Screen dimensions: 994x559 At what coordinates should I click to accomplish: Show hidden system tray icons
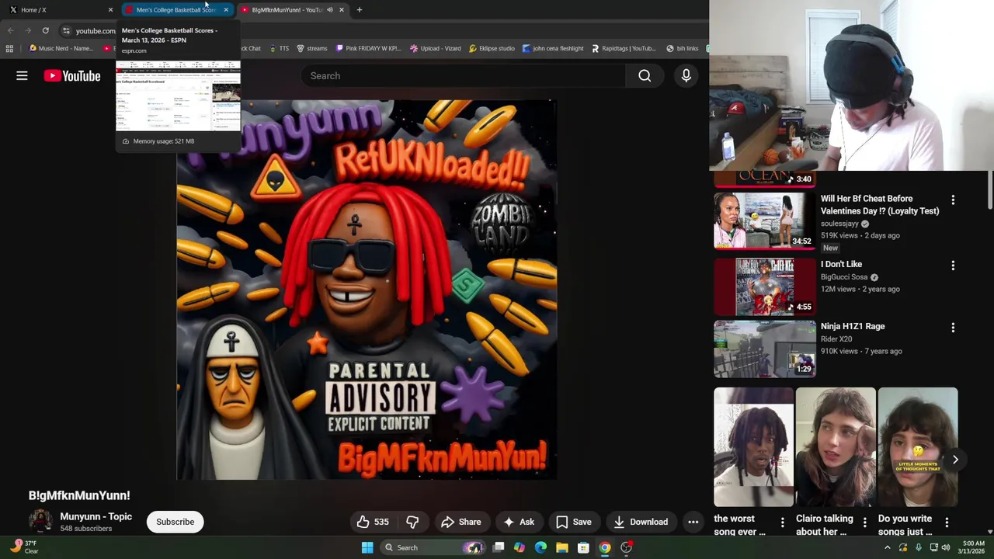(x=887, y=547)
